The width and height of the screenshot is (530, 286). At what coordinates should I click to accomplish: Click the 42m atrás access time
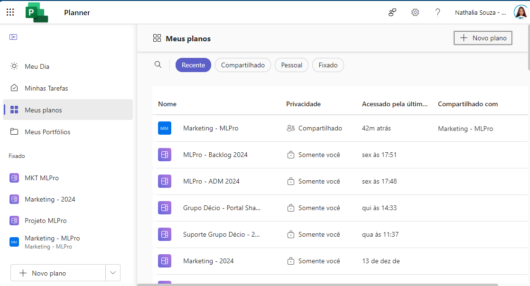pyautogui.click(x=376, y=128)
